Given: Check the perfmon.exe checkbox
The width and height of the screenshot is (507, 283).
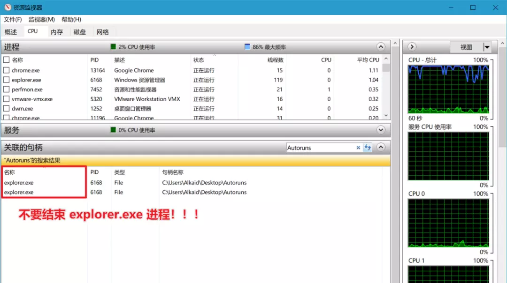Looking at the screenshot, I should click(6, 89).
